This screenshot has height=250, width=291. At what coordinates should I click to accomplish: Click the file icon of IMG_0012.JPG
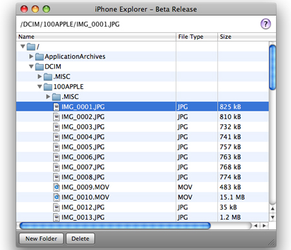[x=56, y=207]
